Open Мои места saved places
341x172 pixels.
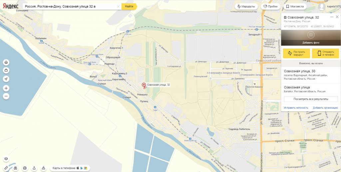pos(295,7)
